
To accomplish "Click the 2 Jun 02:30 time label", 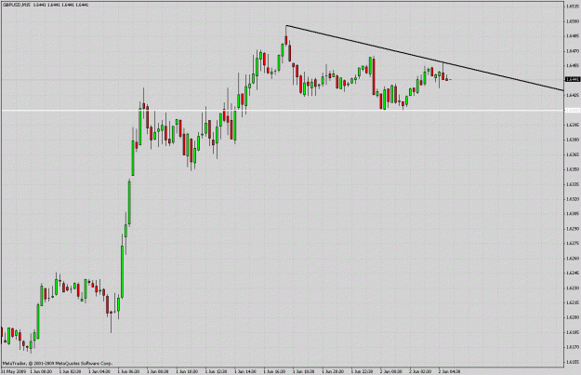I will click(x=420, y=371).
